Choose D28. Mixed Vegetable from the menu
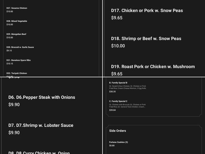 tap(17, 21)
